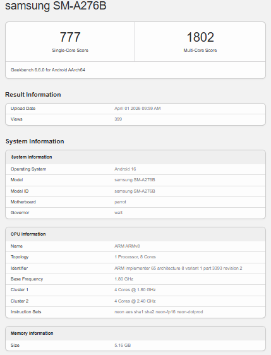Select the ARM implementer identifier string
The width and height of the screenshot is (271, 355).
tap(178, 268)
